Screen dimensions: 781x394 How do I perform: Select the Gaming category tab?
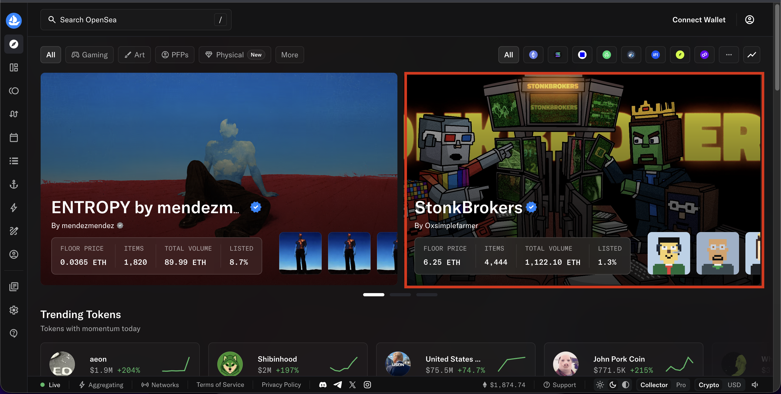(x=90, y=54)
